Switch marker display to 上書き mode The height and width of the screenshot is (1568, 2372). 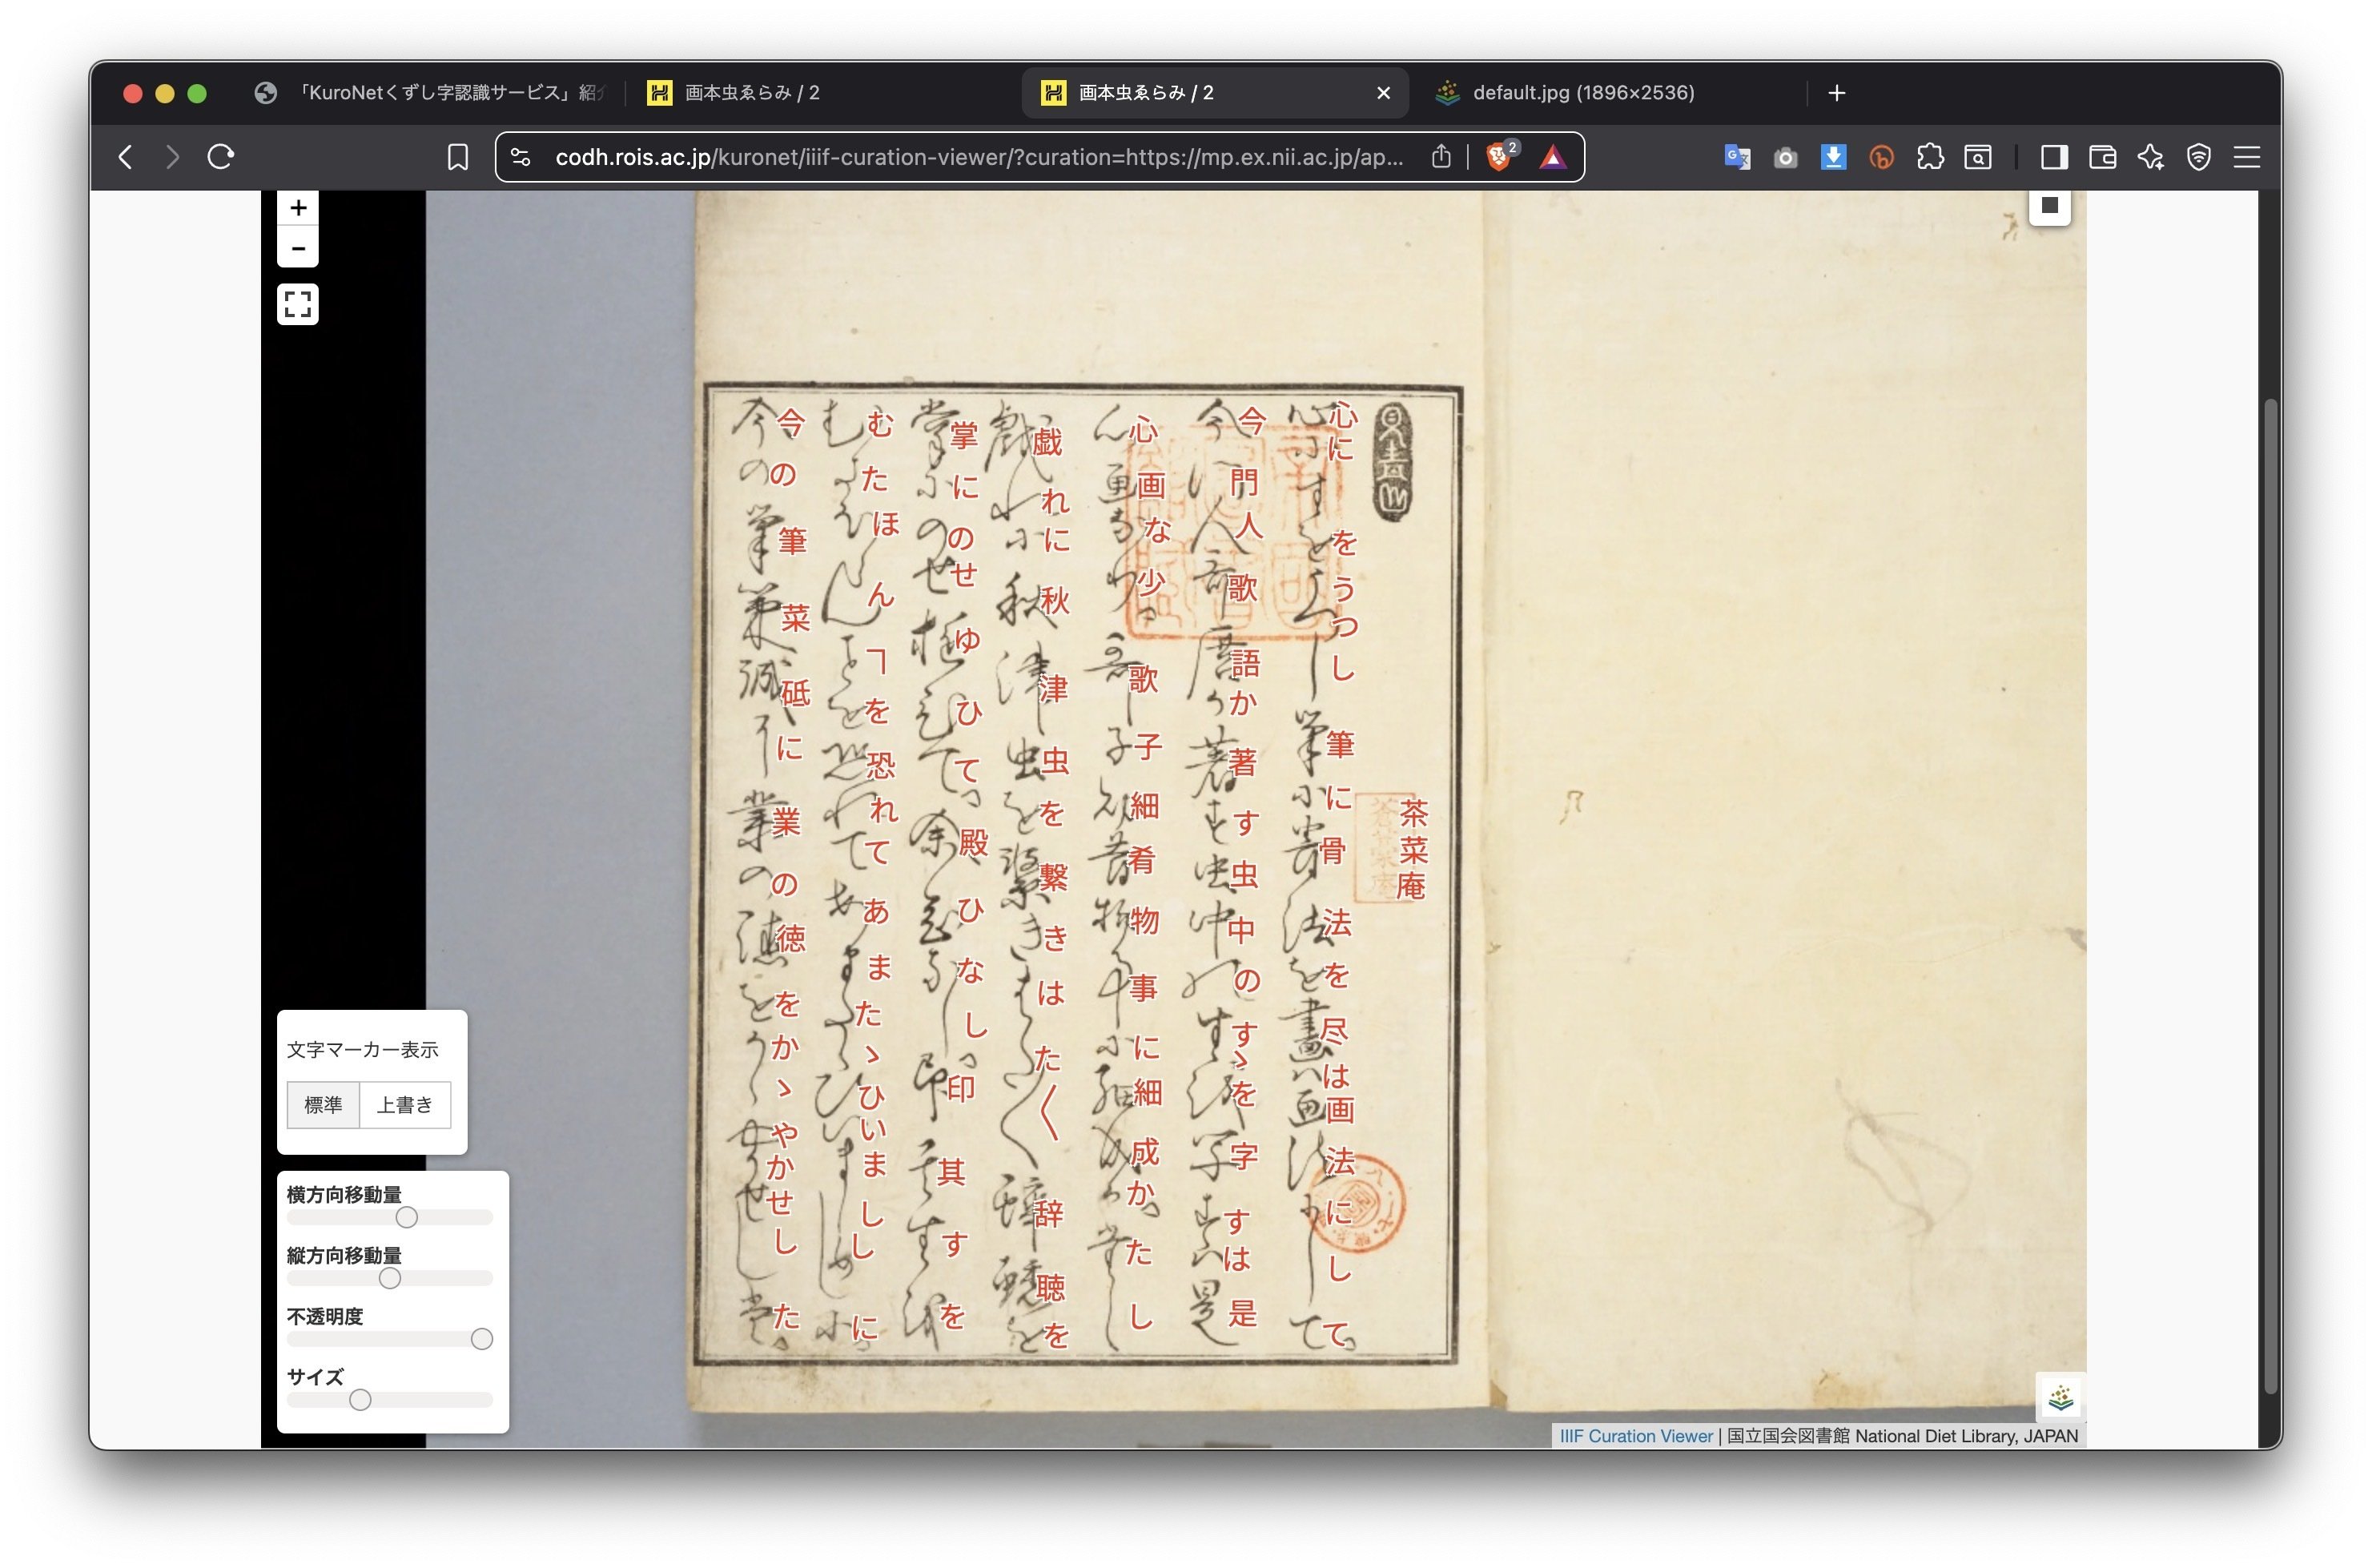(x=405, y=1105)
